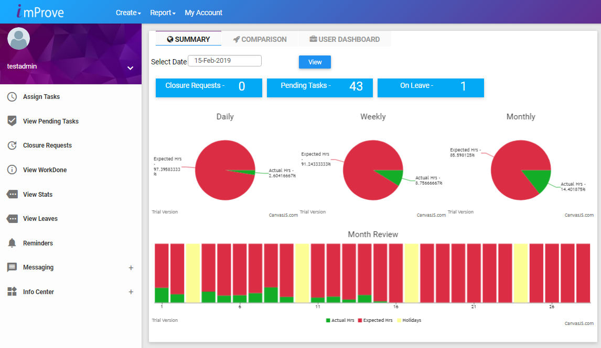Click the Monthly chart title

(x=521, y=117)
